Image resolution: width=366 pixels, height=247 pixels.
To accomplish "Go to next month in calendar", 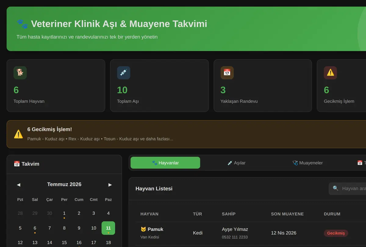I will (110, 185).
